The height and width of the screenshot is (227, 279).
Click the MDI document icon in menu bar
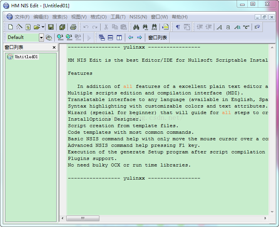coord(9,17)
